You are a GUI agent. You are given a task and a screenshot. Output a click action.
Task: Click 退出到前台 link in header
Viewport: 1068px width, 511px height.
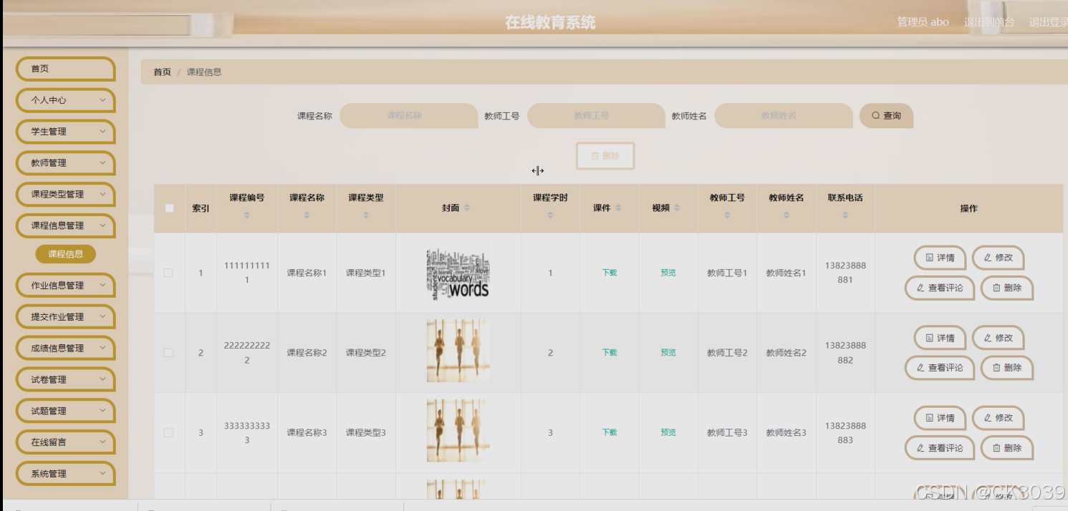(989, 22)
